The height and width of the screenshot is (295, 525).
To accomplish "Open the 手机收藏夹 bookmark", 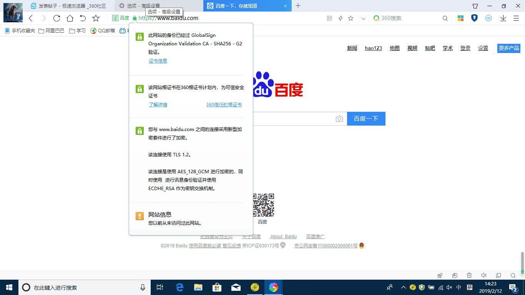I will (x=20, y=31).
